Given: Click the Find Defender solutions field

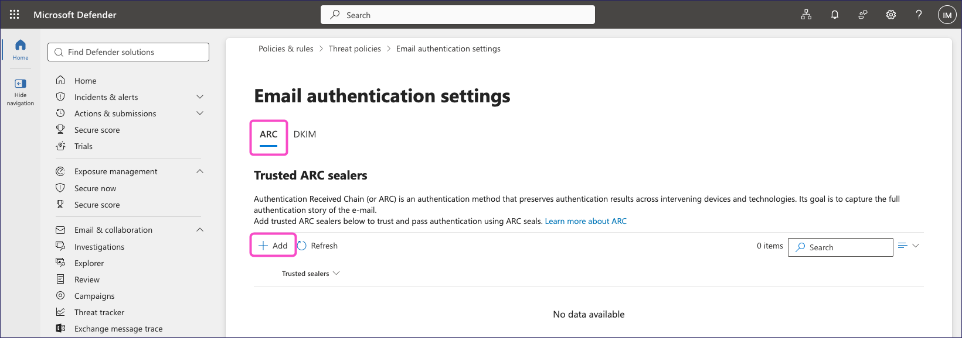Looking at the screenshot, I should [x=128, y=52].
